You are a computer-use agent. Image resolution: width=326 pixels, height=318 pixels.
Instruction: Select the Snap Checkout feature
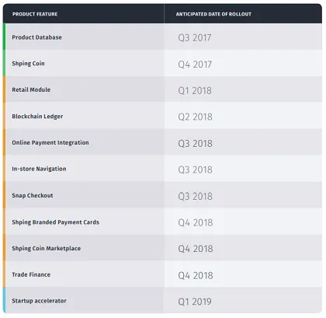pyautogui.click(x=33, y=195)
